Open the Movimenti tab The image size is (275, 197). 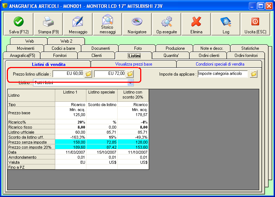pyautogui.click(x=25, y=48)
